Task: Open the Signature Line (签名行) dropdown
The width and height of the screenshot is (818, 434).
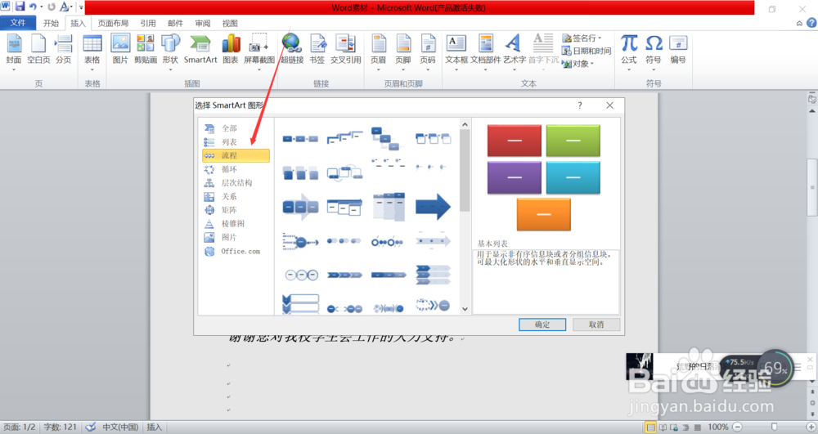Action: [x=582, y=38]
